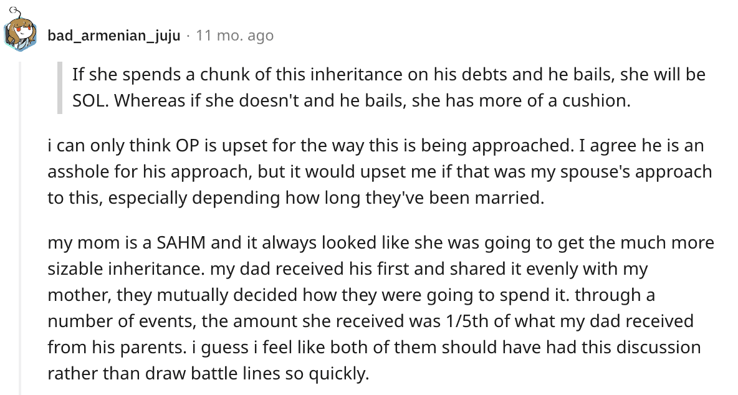The height and width of the screenshot is (395, 738).
Task: Click the closing line 'rather than draw battle lines'
Action: (x=208, y=374)
